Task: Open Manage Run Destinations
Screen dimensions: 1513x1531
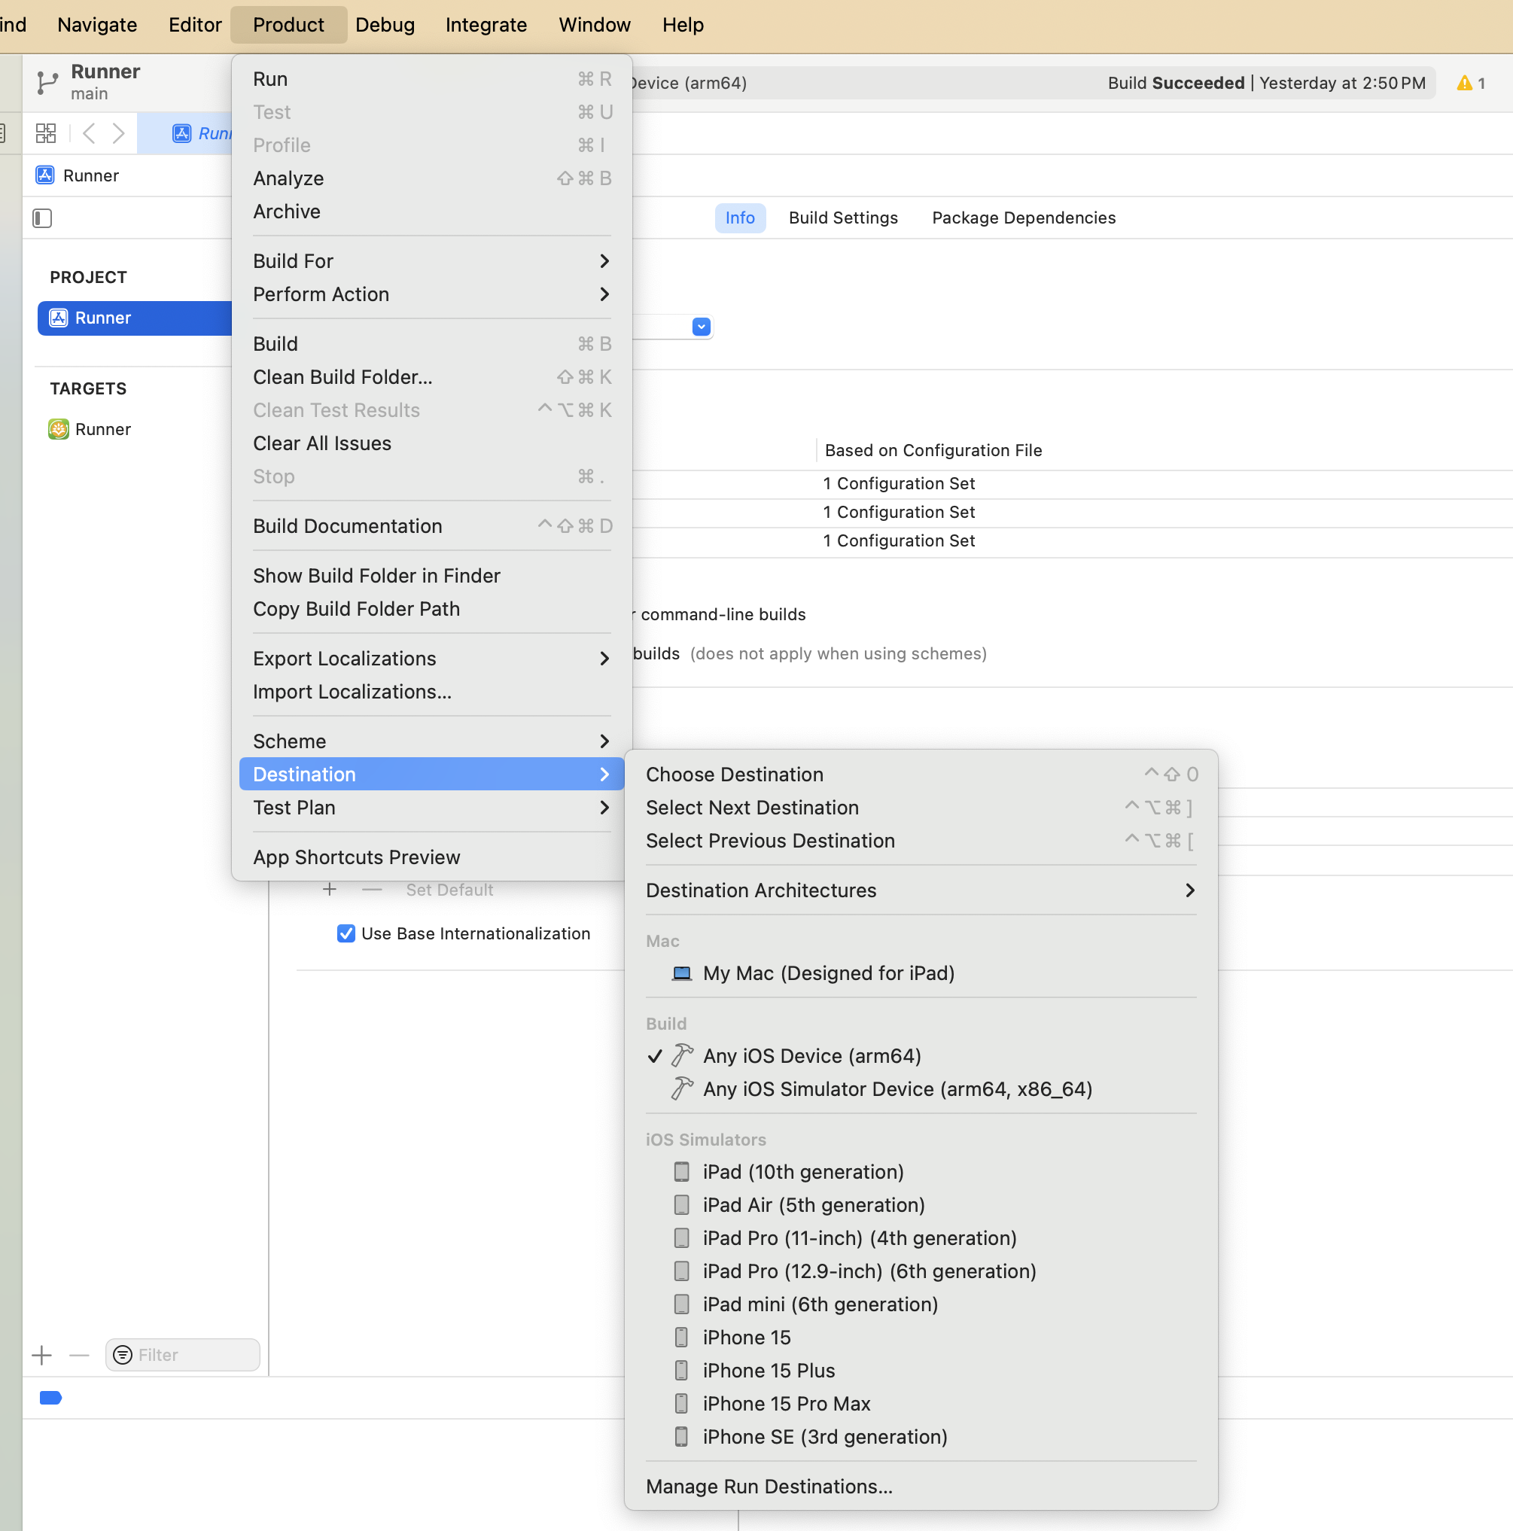Action: click(x=768, y=1487)
